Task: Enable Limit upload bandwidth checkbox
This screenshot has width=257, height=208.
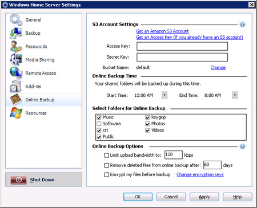Action: [107, 155]
